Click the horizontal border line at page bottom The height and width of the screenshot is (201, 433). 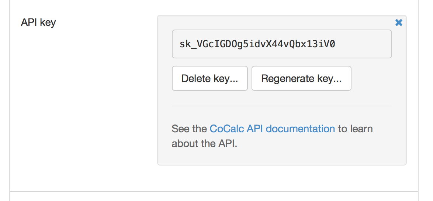[214, 192]
